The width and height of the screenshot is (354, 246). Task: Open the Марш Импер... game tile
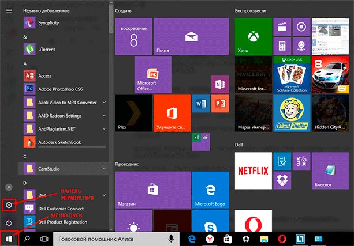point(254,113)
